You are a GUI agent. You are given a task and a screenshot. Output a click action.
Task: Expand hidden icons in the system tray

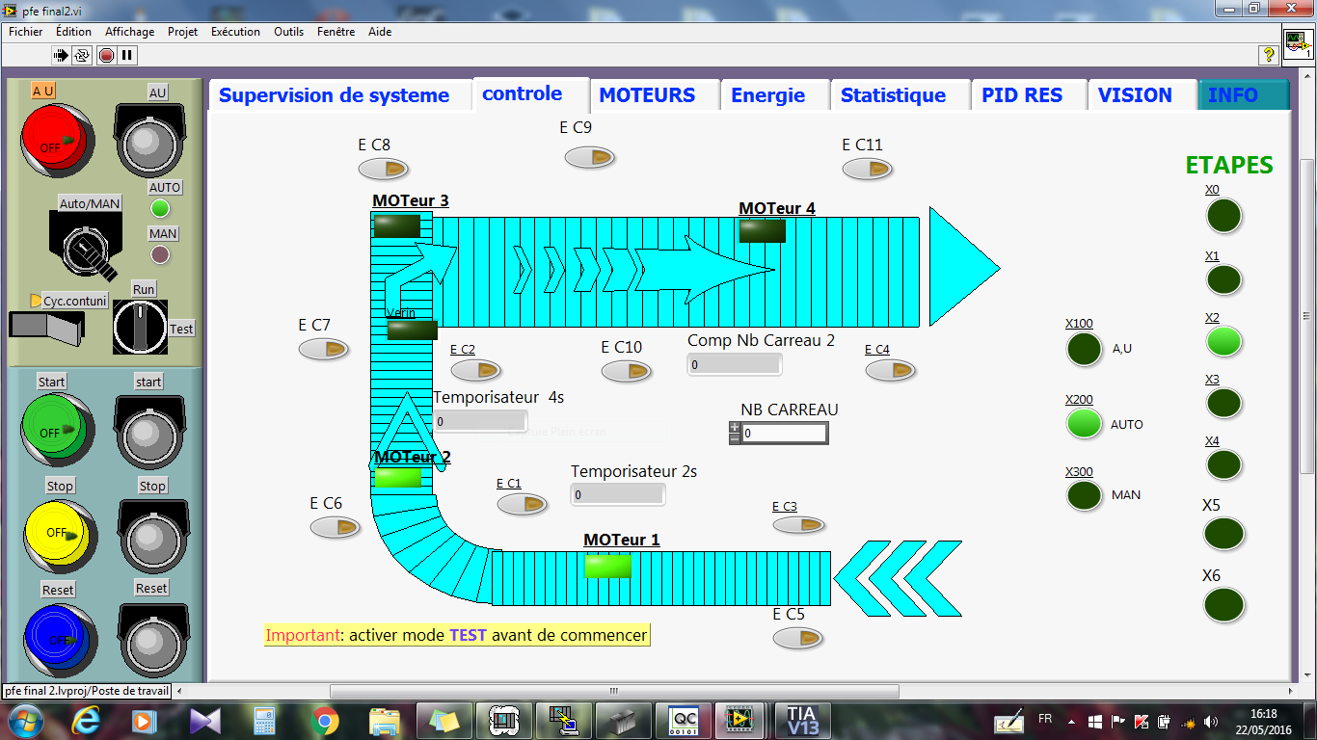[x=1070, y=720]
